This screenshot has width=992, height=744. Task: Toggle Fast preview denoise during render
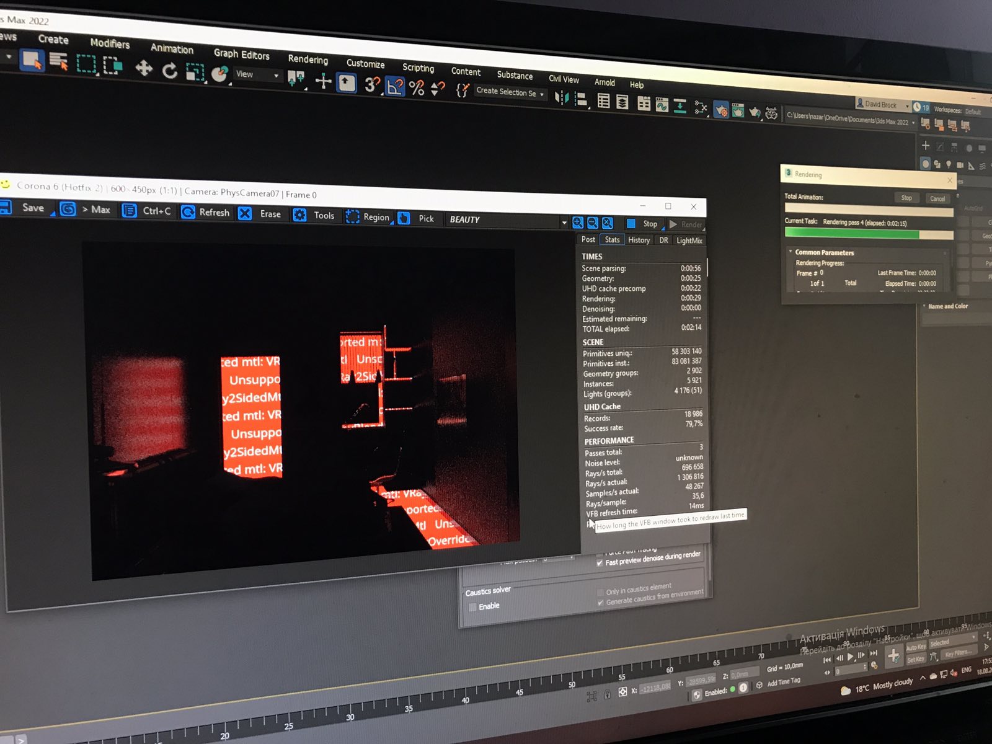click(600, 563)
